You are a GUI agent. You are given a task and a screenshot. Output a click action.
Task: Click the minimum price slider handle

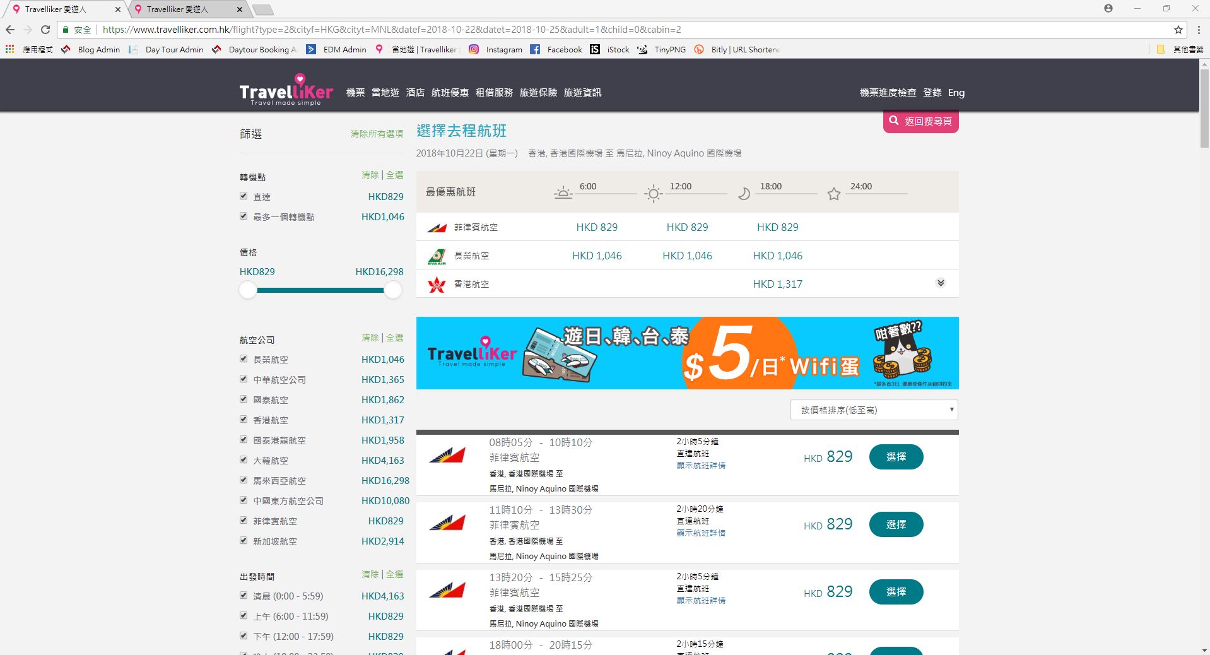point(248,290)
